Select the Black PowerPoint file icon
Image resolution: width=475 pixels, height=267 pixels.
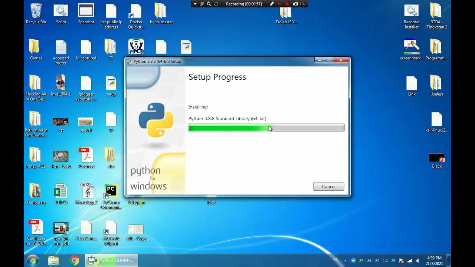coord(437,160)
